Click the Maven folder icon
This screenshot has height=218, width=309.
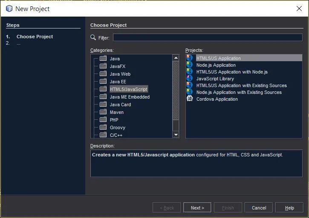click(103, 112)
